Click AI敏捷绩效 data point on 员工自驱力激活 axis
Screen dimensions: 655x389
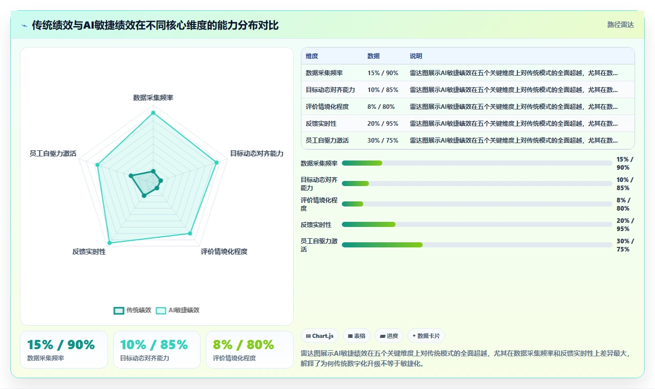pyautogui.click(x=97, y=165)
